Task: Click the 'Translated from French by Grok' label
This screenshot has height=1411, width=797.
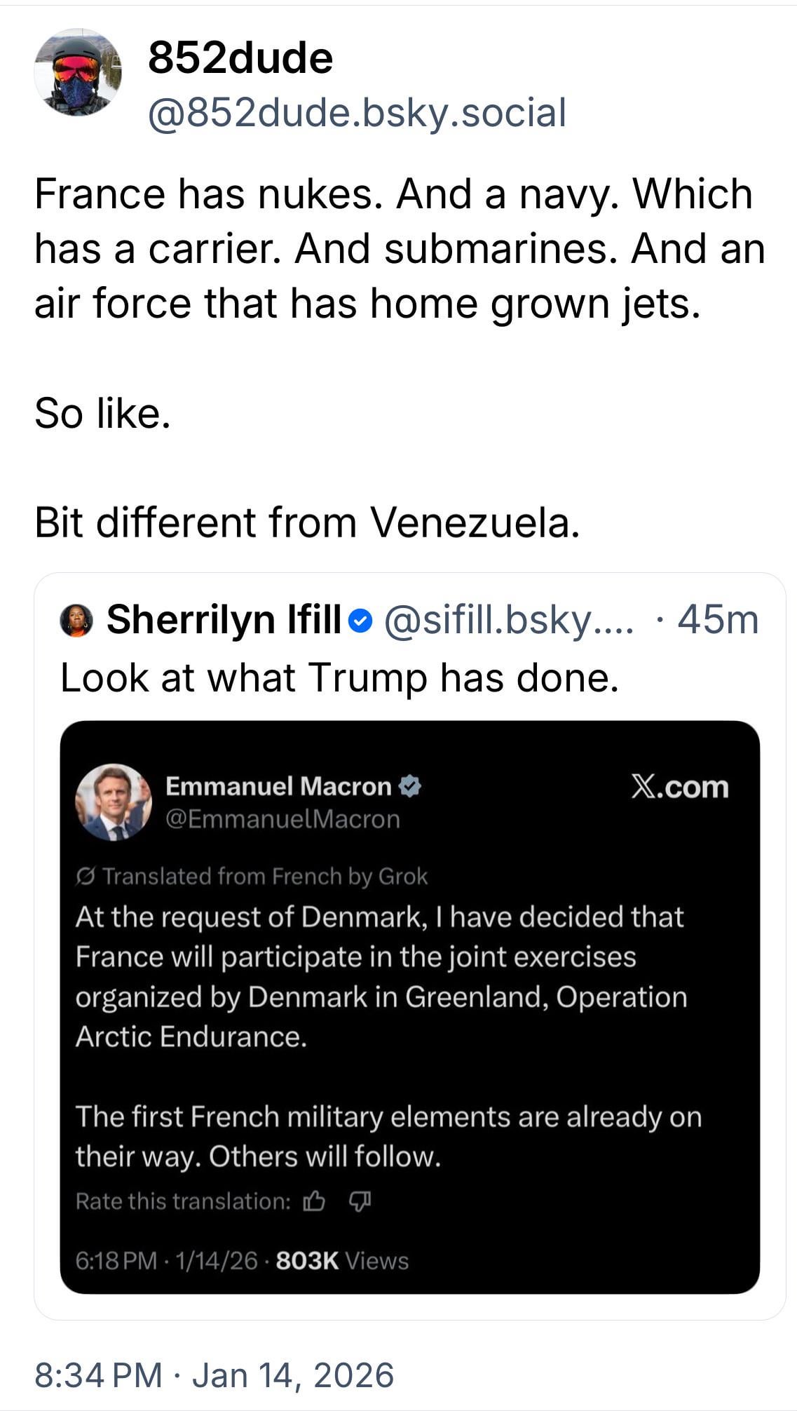Action: (265, 877)
